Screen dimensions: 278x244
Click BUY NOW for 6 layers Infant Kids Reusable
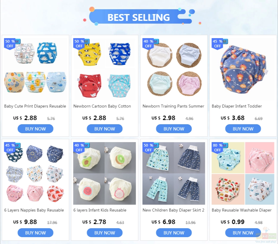(105, 233)
